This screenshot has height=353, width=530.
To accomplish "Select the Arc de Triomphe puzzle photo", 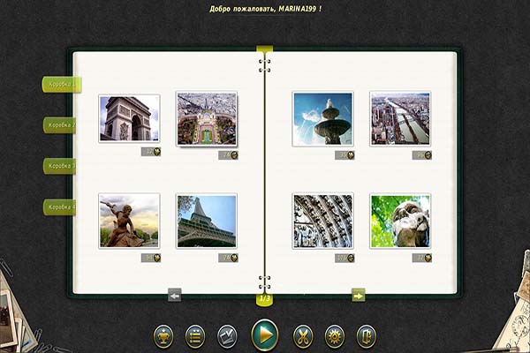I will coord(129,118).
